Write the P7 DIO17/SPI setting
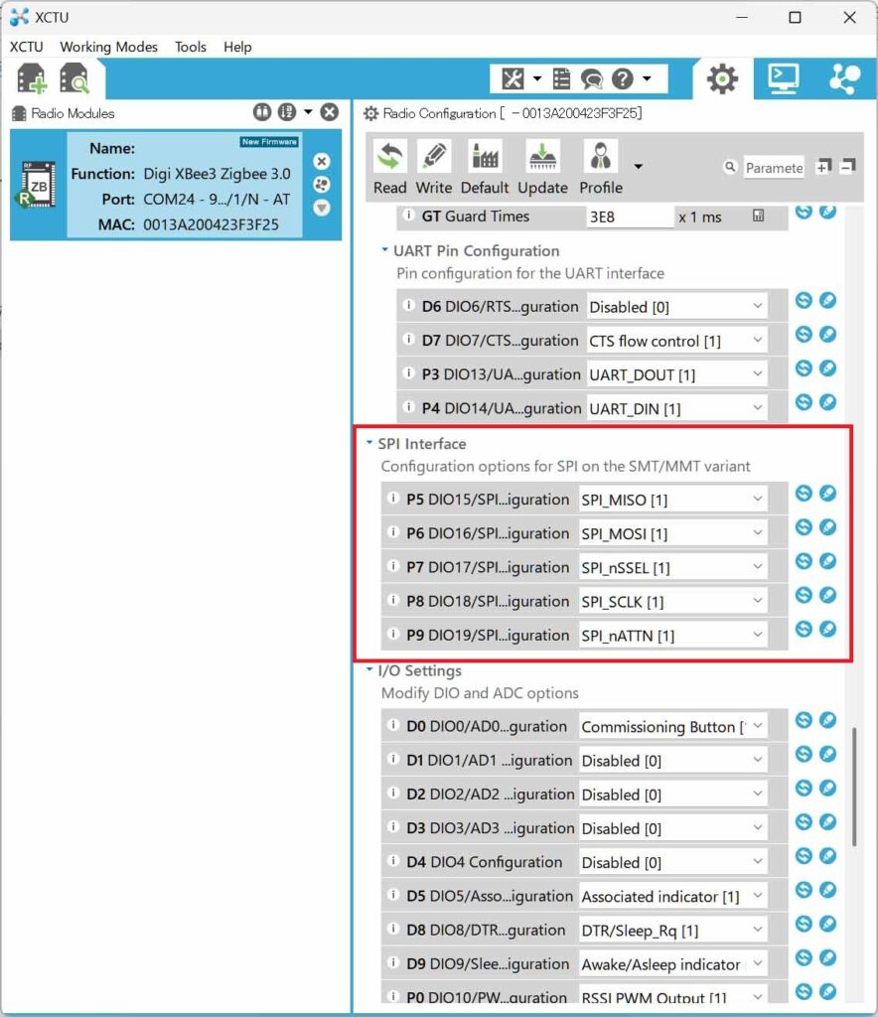878x1017 pixels. pyautogui.click(x=827, y=561)
